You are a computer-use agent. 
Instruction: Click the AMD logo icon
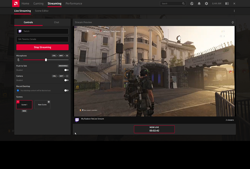click(x=16, y=4)
